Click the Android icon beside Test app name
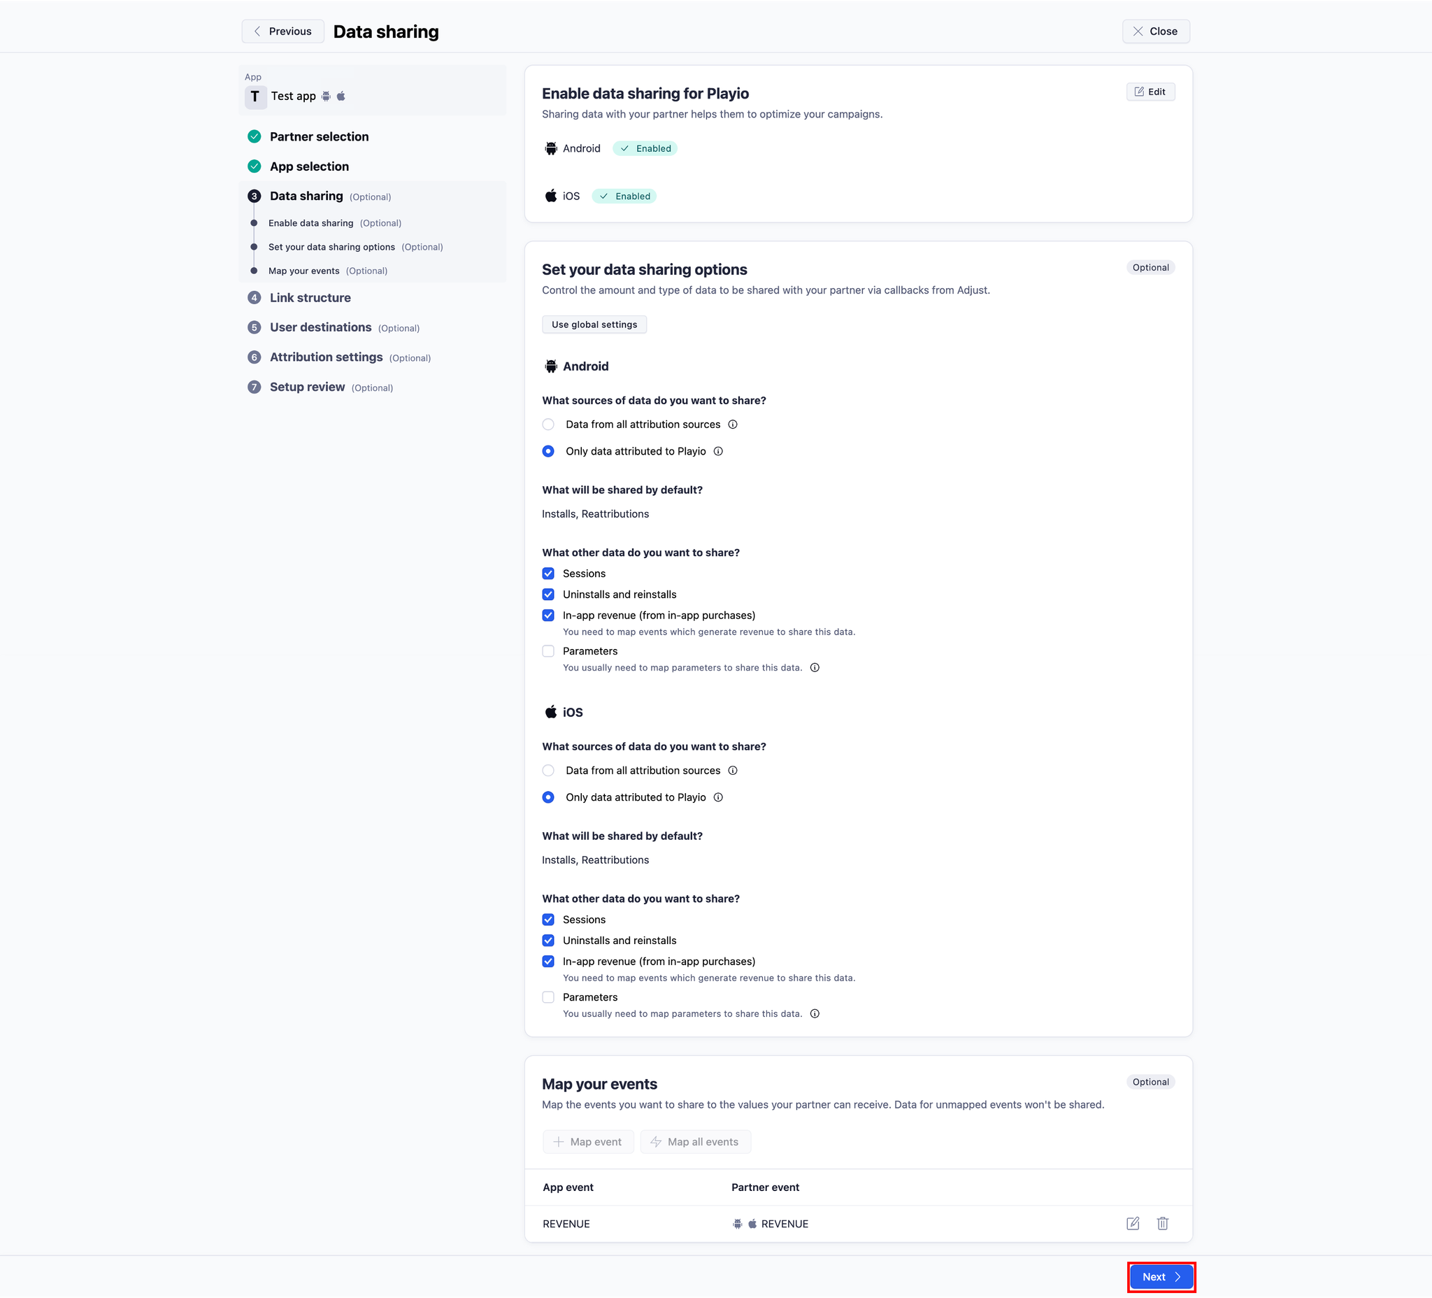 click(326, 96)
